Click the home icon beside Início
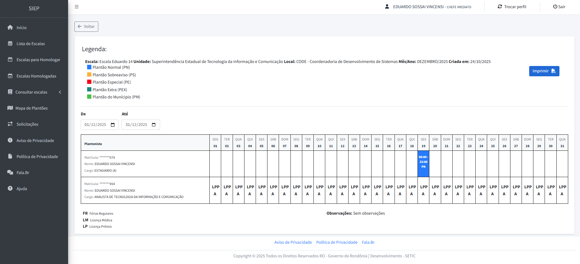The width and height of the screenshot is (580, 264). (10, 28)
